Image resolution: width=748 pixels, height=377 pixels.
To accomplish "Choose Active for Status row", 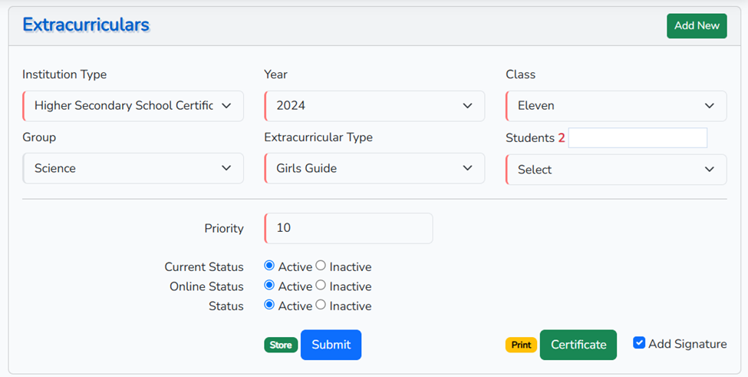I will pos(269,305).
